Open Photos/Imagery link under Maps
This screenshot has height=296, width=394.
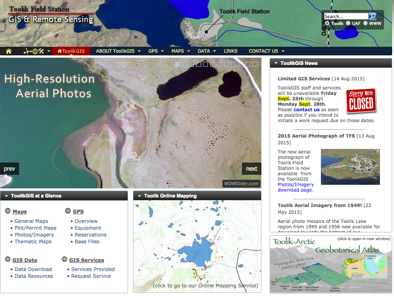pyautogui.click(x=34, y=235)
